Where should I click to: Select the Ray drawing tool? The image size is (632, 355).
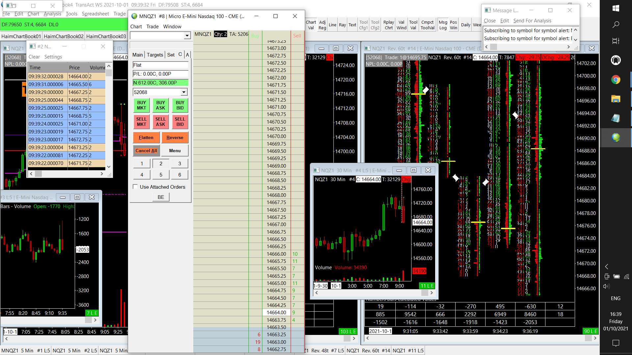click(x=342, y=25)
